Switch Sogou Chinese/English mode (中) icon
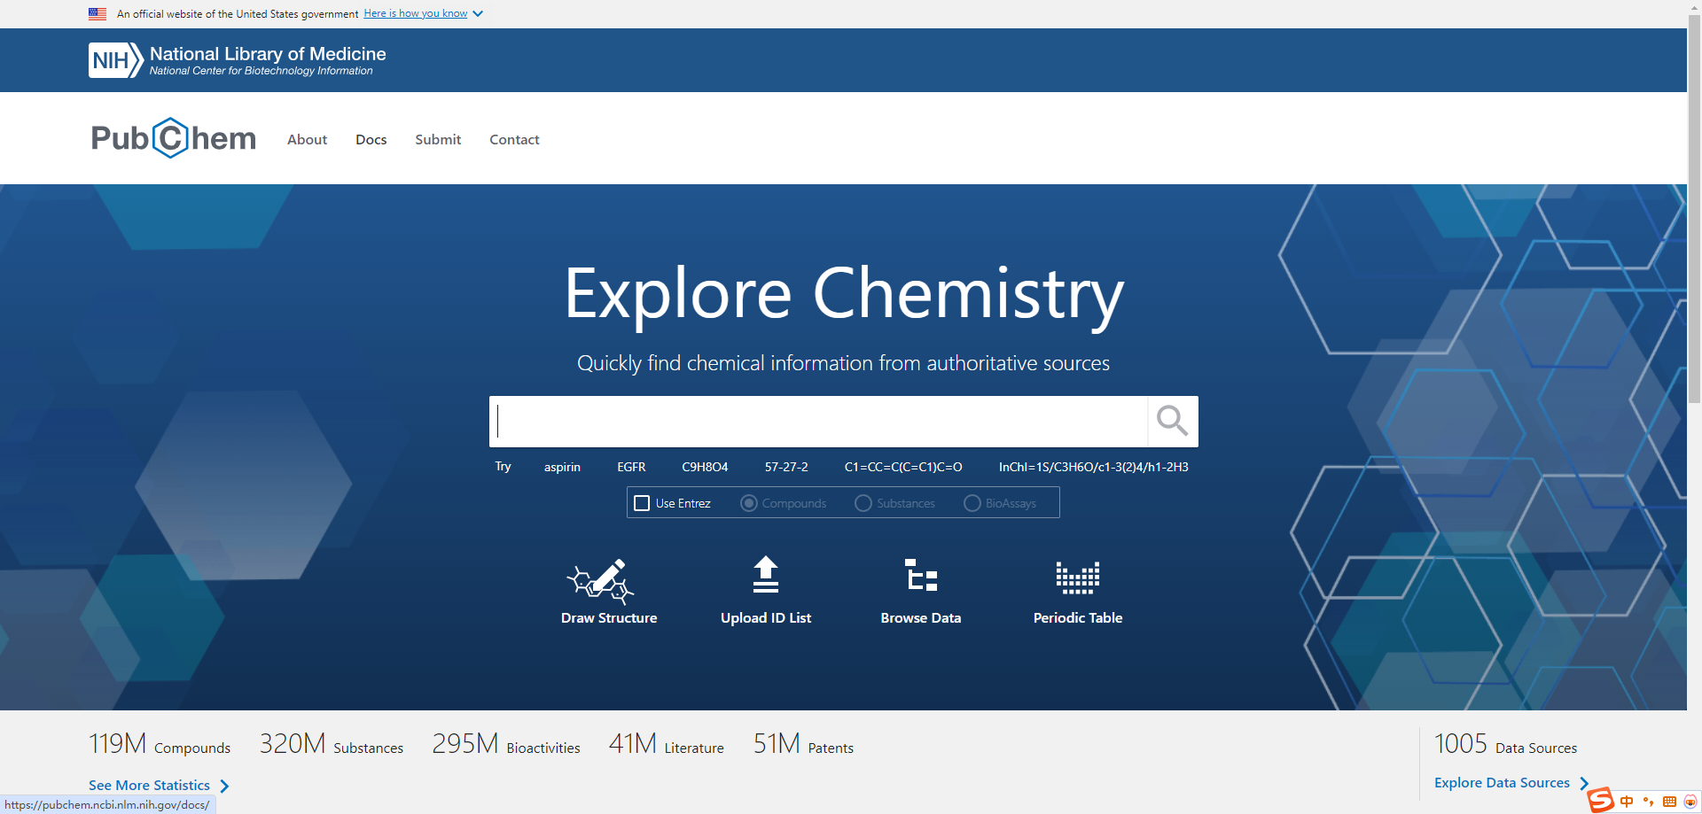1702x814 pixels. (1627, 802)
